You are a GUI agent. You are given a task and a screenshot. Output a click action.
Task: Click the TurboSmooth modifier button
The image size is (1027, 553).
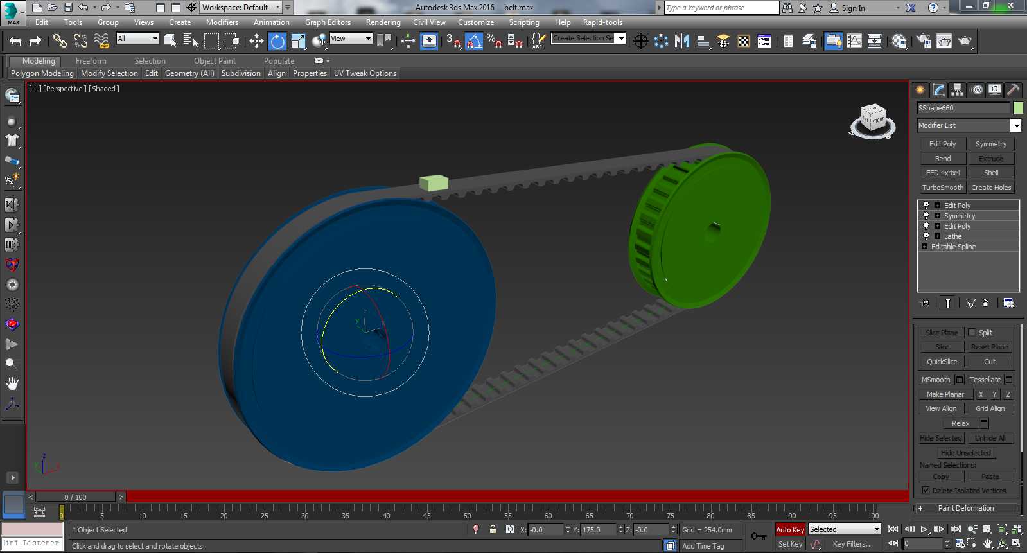click(x=942, y=188)
